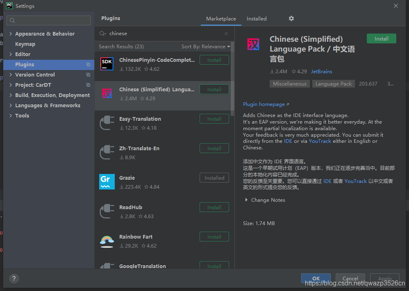Click large Chinese Language Pack logo
The height and width of the screenshot is (291, 409).
click(253, 44)
